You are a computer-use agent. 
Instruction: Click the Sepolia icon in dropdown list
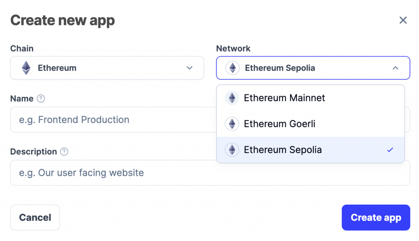click(x=232, y=150)
